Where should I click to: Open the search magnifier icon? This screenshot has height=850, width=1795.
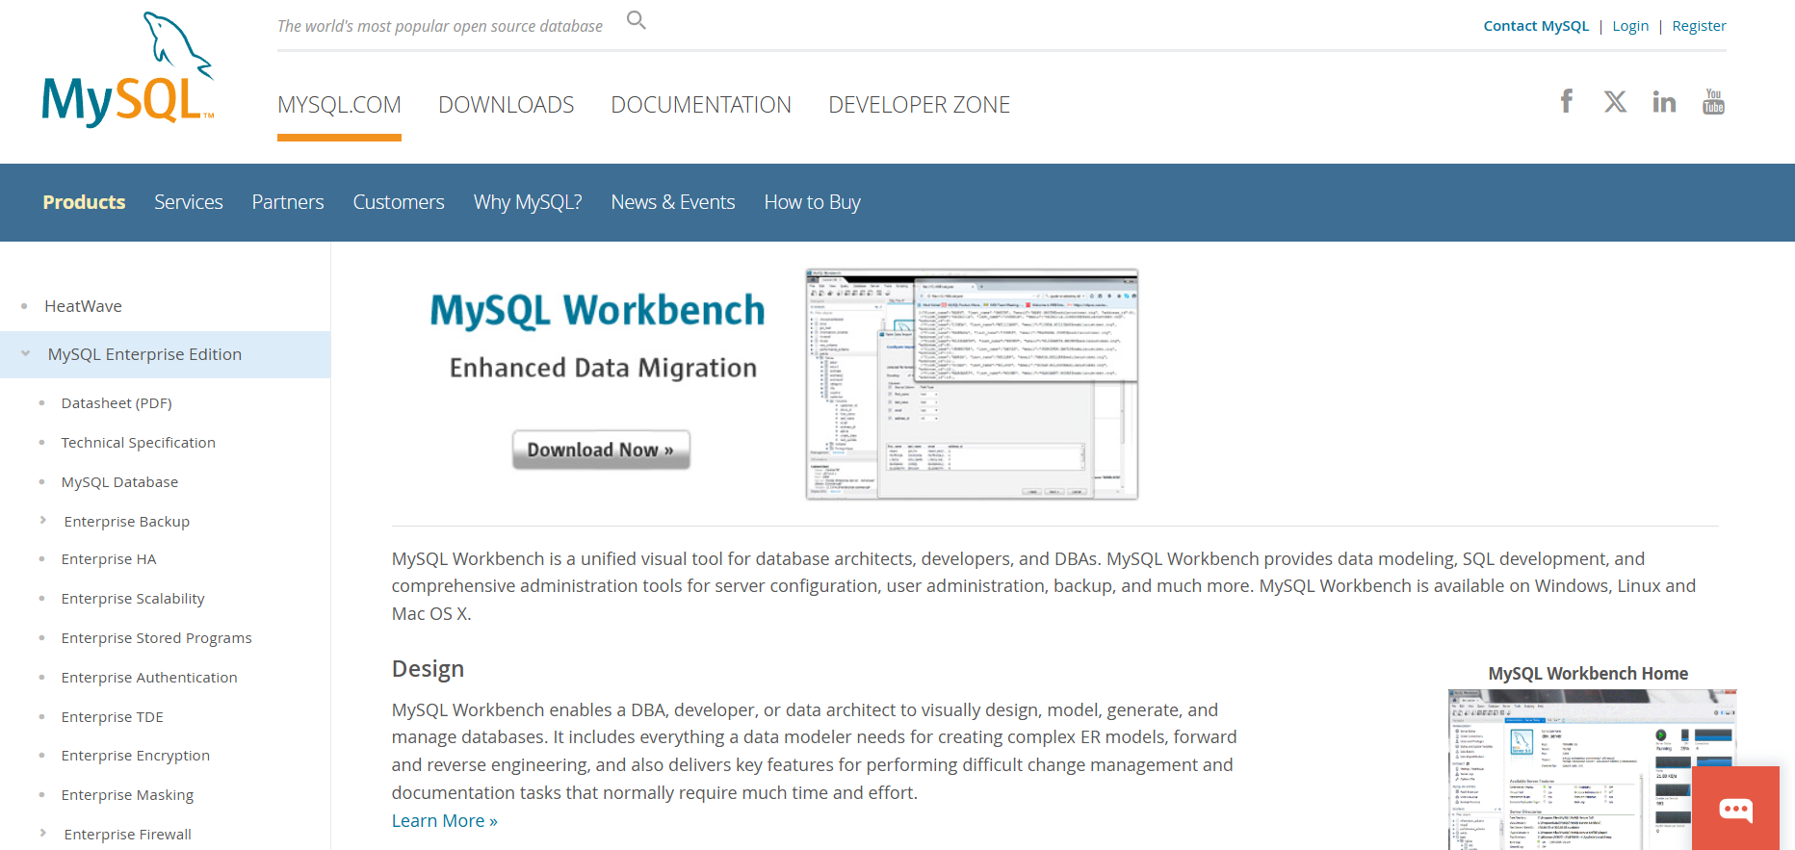(x=637, y=20)
